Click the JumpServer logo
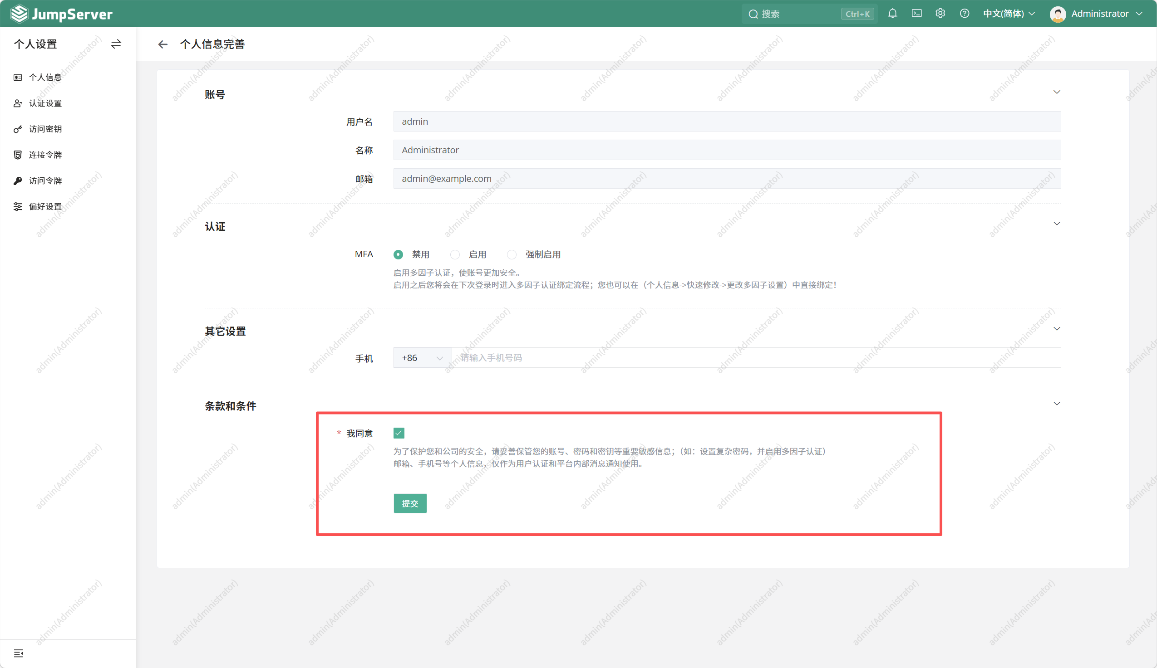This screenshot has height=668, width=1157. point(62,14)
